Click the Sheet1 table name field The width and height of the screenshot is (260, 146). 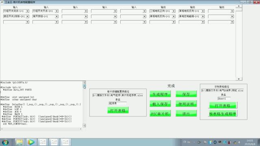tap(224, 99)
